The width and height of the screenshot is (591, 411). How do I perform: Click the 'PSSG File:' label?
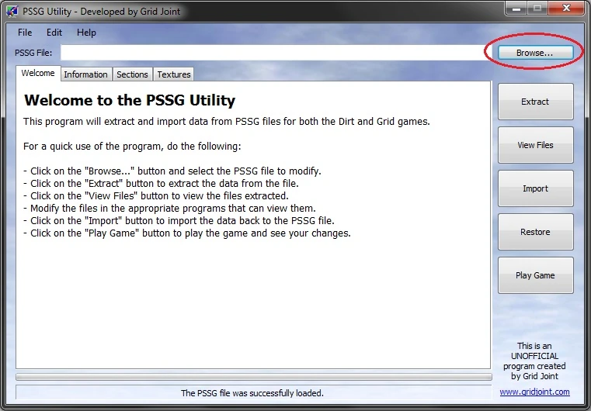point(33,53)
